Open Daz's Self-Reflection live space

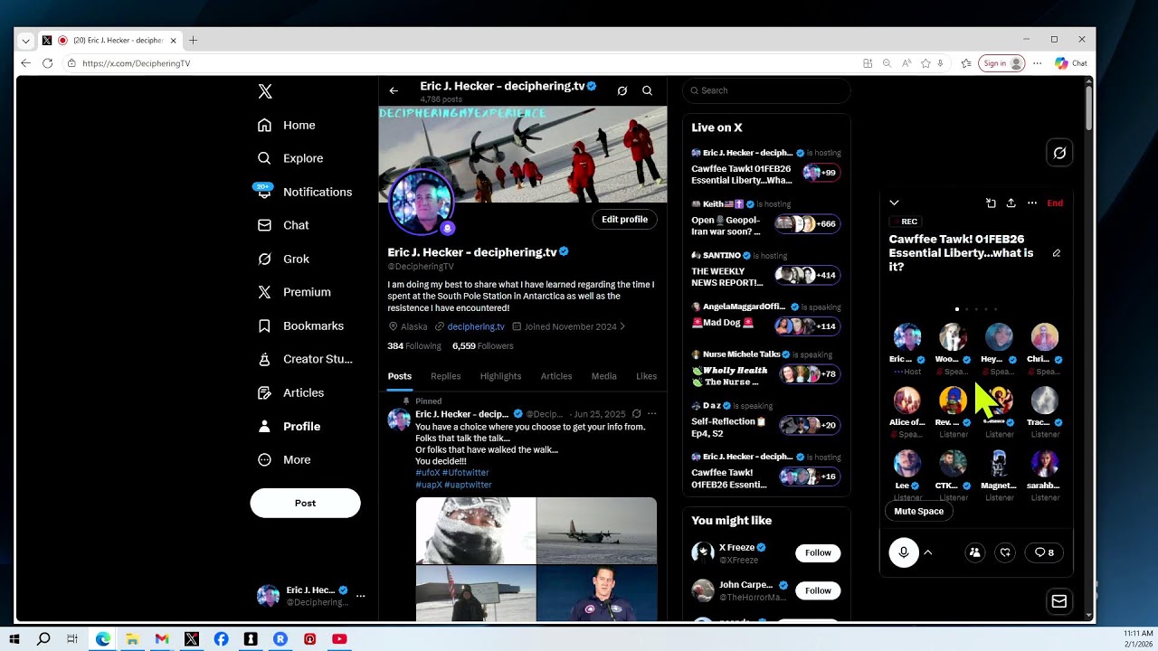click(x=765, y=420)
